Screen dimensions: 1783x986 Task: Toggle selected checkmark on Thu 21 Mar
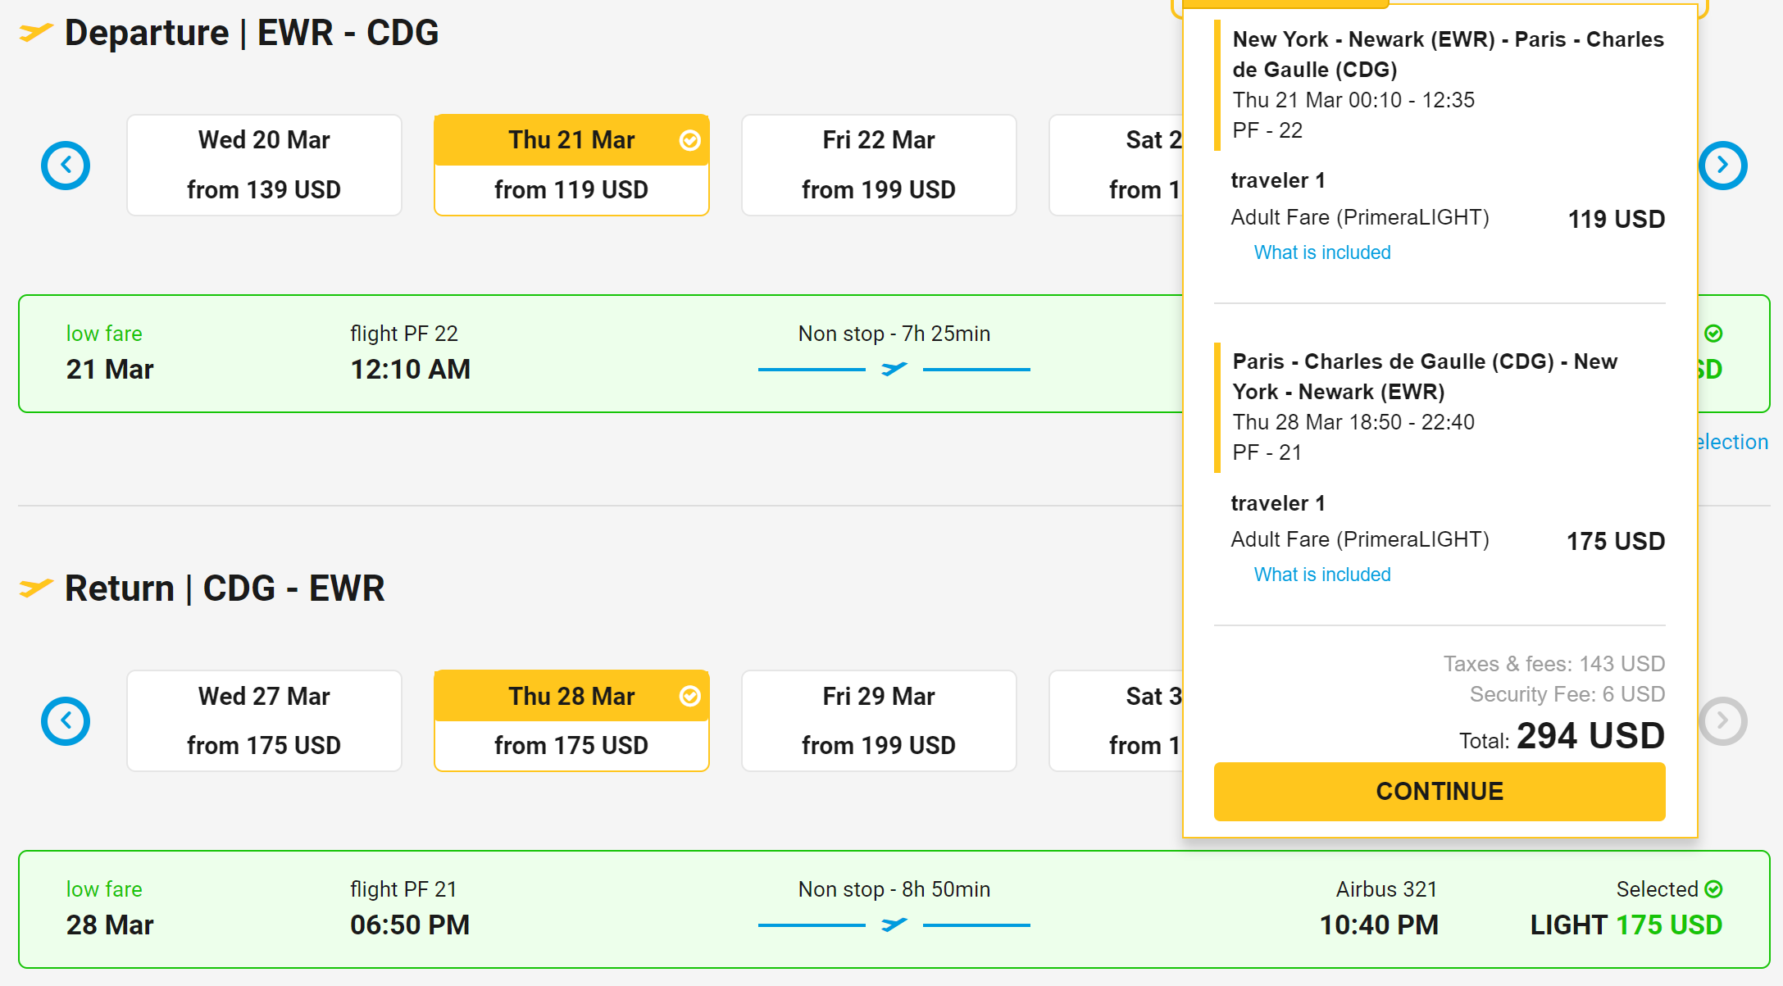click(690, 141)
